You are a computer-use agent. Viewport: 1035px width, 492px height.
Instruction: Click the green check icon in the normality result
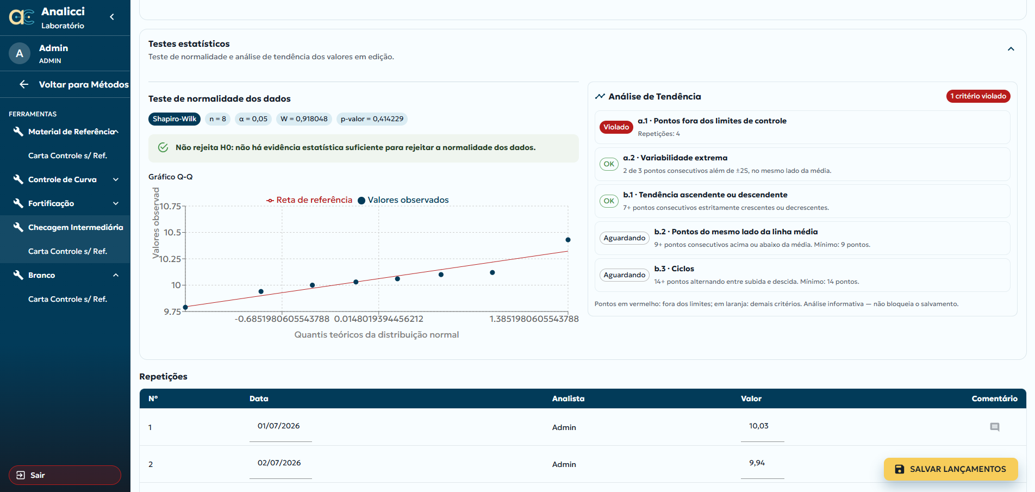tap(163, 147)
